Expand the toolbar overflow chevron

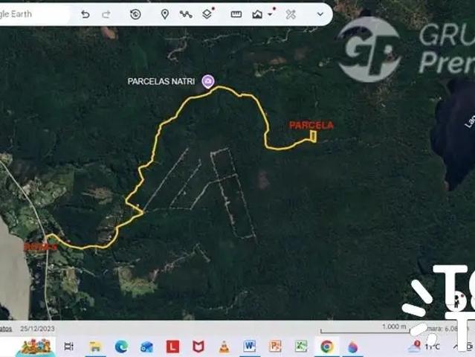[320, 14]
